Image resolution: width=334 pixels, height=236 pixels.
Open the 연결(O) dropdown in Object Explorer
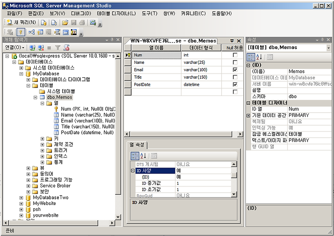(14, 47)
